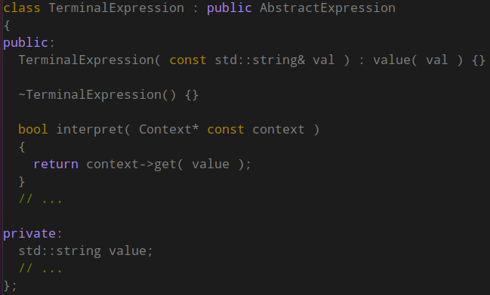This screenshot has height=295, width=490.
Task: Place cursor on TerminalExpression constructor name
Action: [86, 60]
